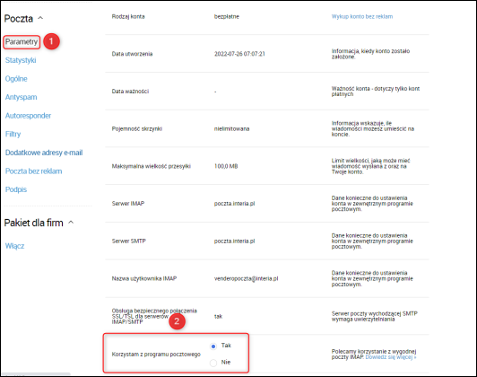Click Maksymalna wielkość przesyłki label

(152, 166)
